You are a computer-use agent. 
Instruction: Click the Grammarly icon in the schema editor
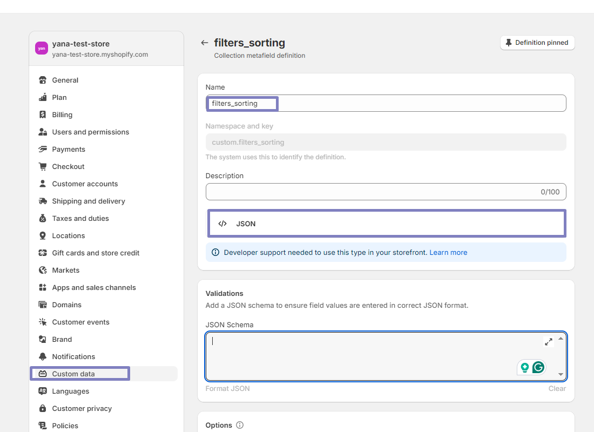coord(538,368)
